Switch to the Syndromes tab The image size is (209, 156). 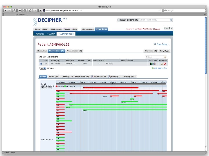(88, 29)
